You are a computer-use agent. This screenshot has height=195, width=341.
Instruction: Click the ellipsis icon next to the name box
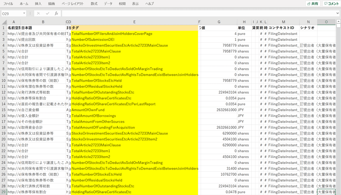[30, 13]
